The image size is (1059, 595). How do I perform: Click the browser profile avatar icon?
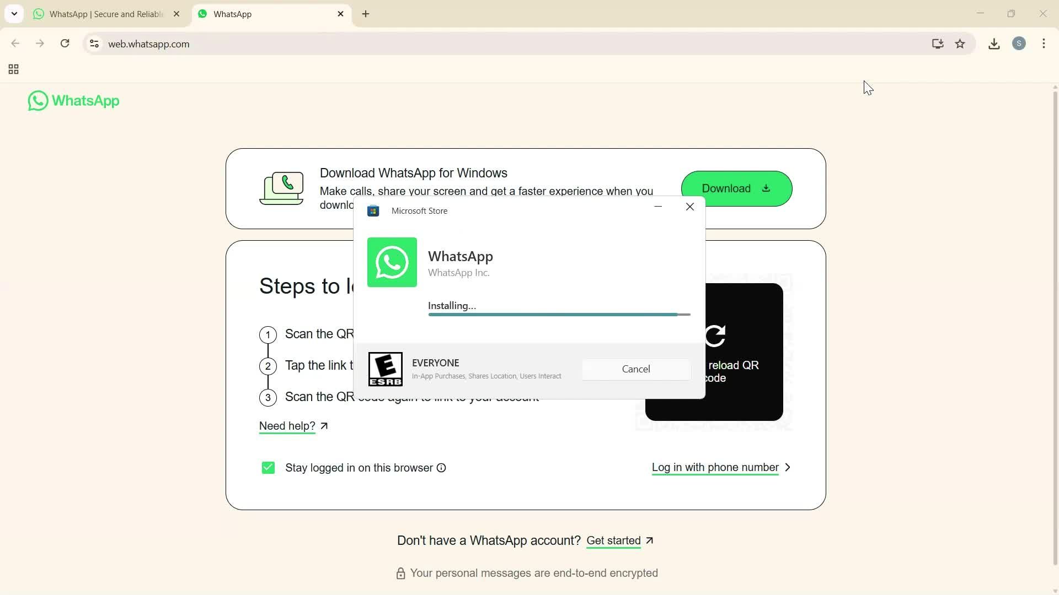click(1019, 44)
